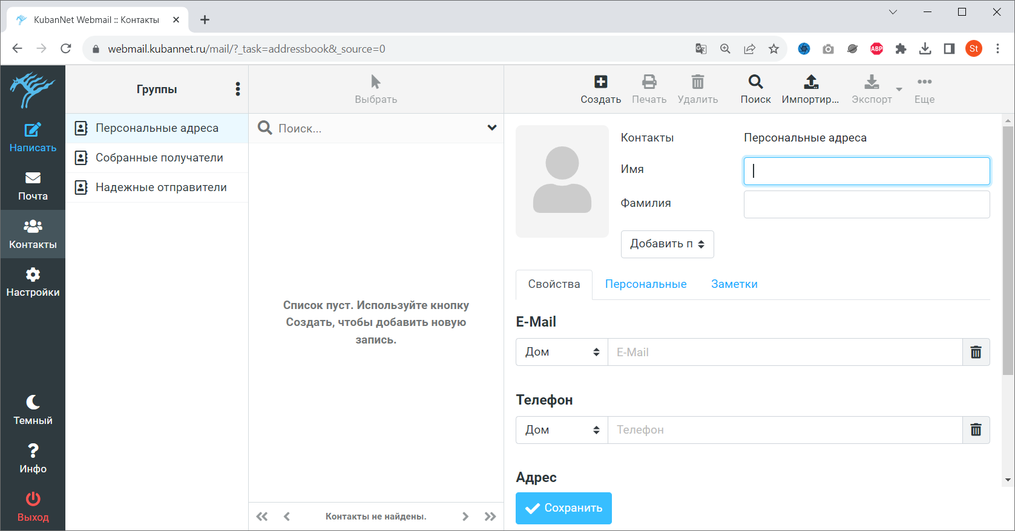1015x531 pixels.
Task: Toggle the browser side panel
Action: [x=949, y=49]
